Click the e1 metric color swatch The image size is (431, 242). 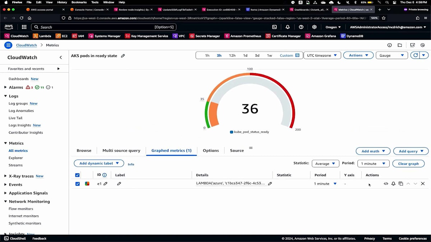pos(87,184)
